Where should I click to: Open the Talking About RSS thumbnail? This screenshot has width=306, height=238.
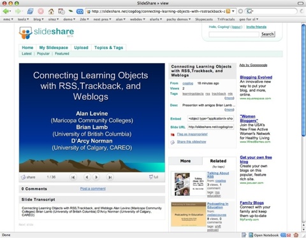click(x=188, y=184)
